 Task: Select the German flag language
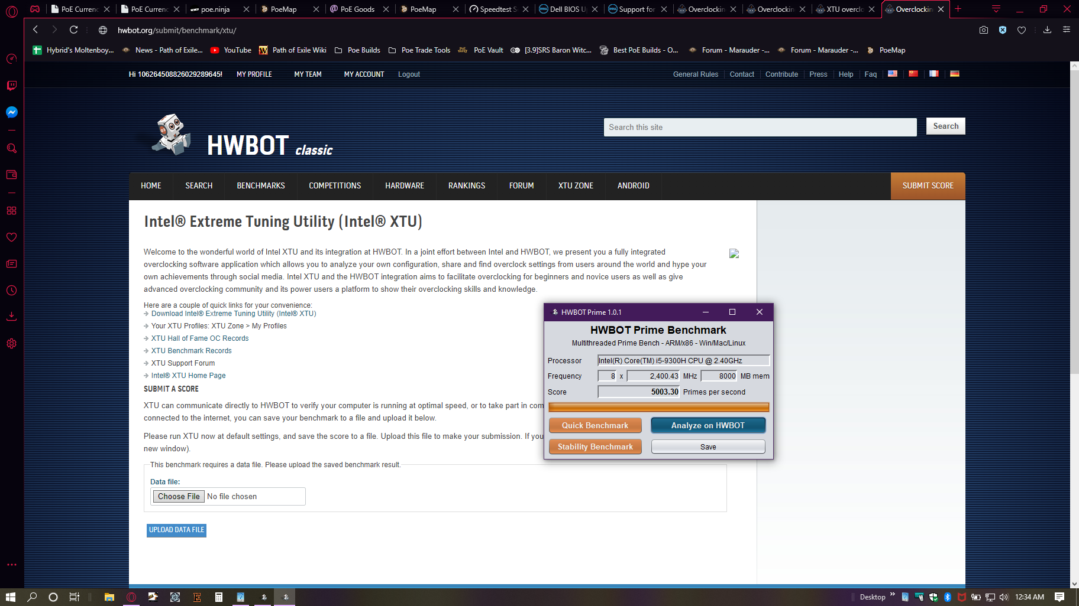coord(954,74)
